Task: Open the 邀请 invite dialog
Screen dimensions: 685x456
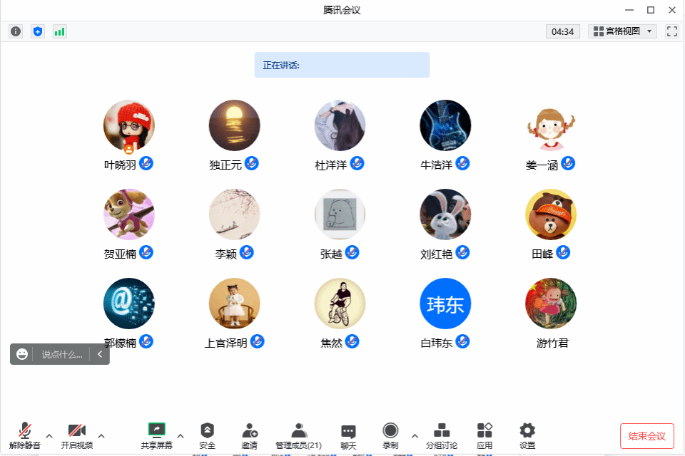Action: [x=249, y=435]
